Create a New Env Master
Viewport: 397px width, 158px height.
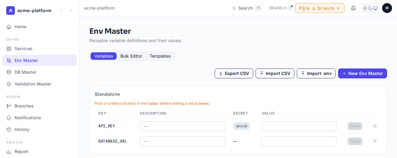[363, 73]
